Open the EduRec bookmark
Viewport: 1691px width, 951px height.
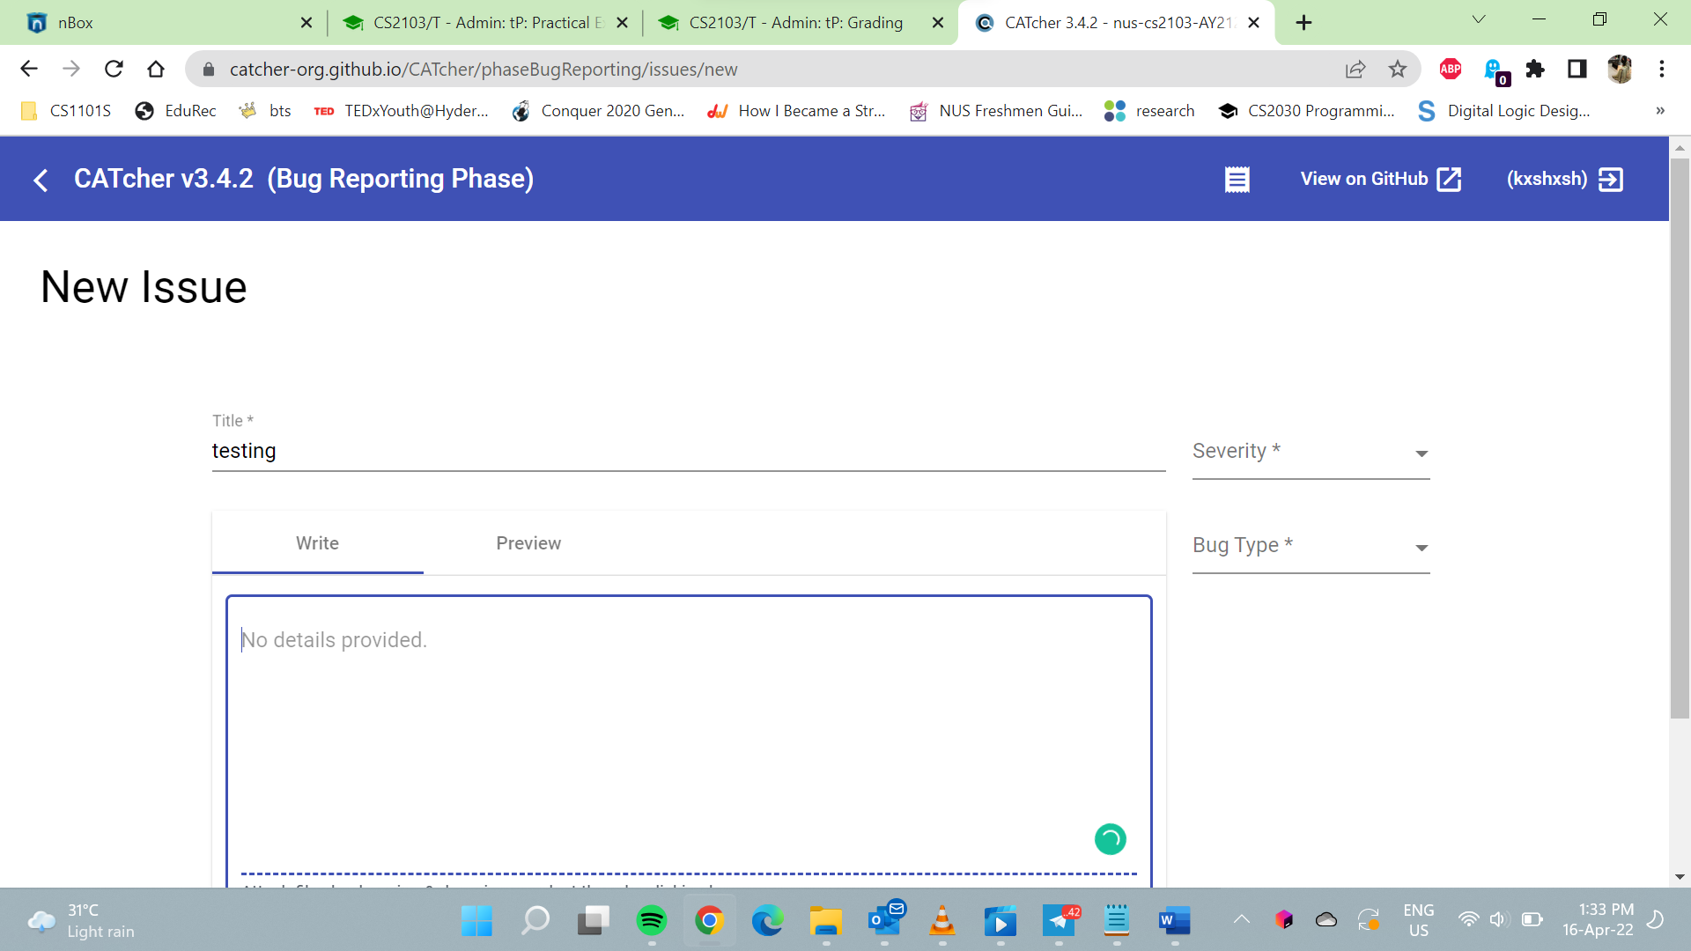click(176, 111)
